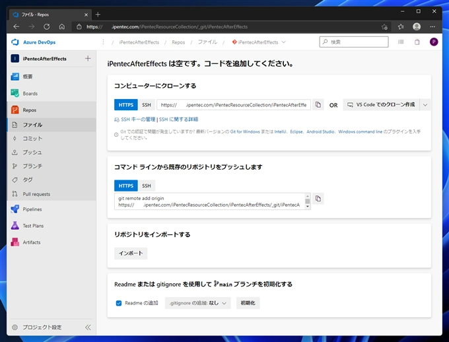Open the Boards icon in sidebar
The height and width of the screenshot is (342, 449).
click(15, 93)
